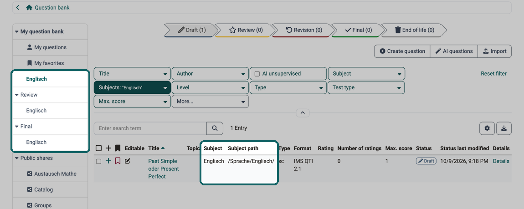The height and width of the screenshot is (209, 524).
Task: Focus the Enter search term field
Action: 150,128
